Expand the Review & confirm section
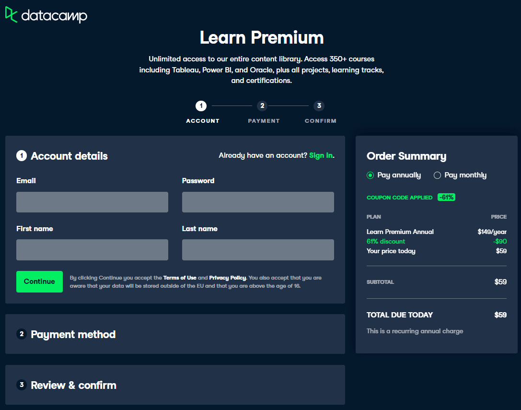 (x=73, y=385)
